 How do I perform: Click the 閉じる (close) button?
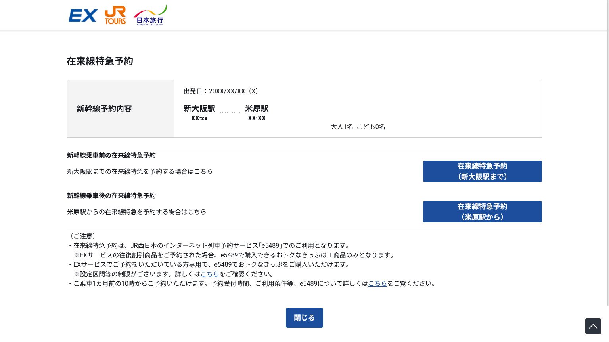click(x=304, y=318)
